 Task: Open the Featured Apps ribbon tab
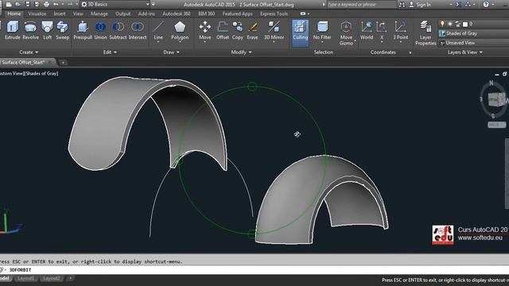[237, 14]
